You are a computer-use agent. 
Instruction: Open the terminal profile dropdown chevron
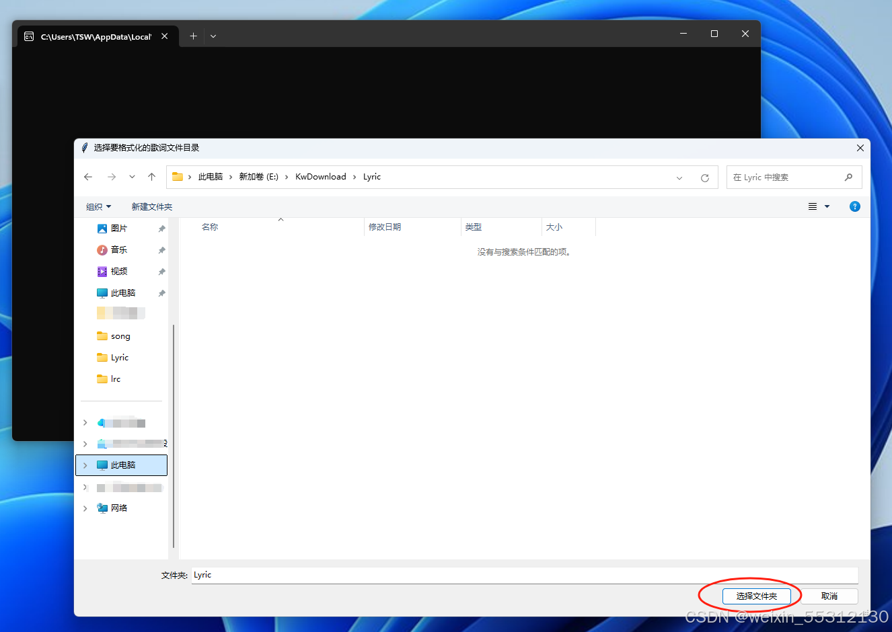pyautogui.click(x=213, y=36)
